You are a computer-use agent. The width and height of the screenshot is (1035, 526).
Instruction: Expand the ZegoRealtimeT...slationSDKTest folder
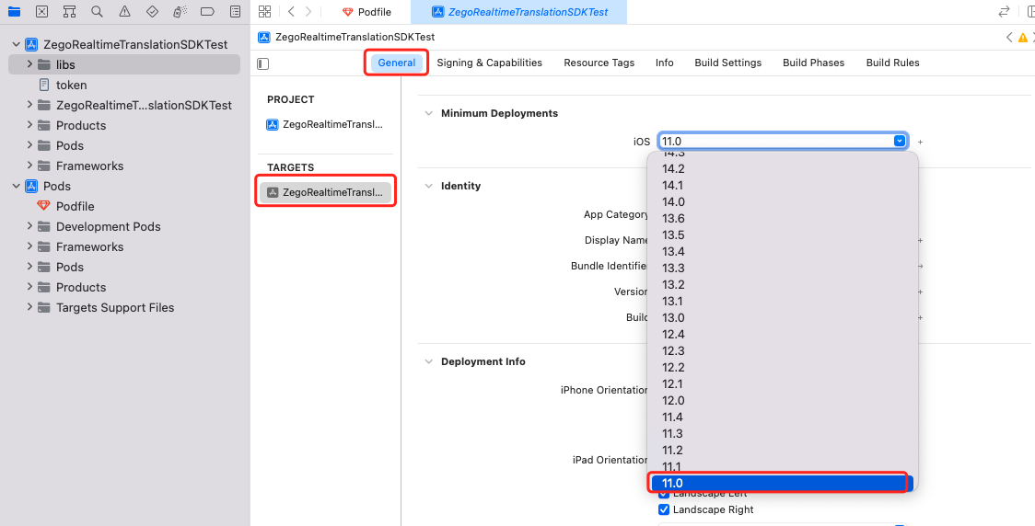pos(29,105)
